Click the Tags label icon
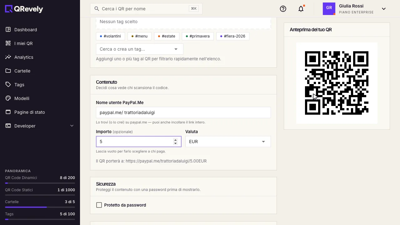400x225 pixels. pos(8,85)
